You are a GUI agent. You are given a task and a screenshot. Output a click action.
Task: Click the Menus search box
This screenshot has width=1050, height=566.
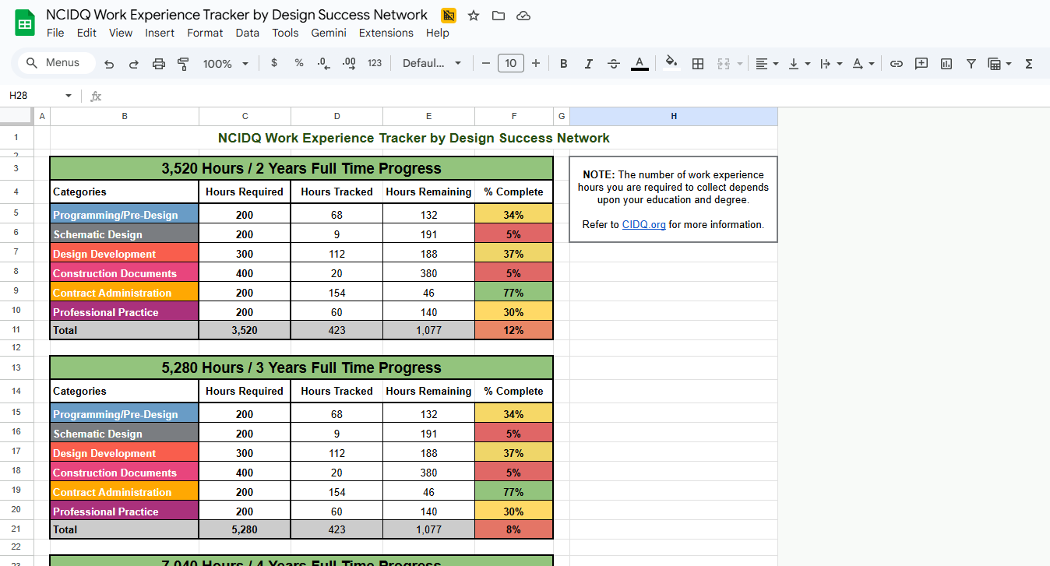(56, 63)
